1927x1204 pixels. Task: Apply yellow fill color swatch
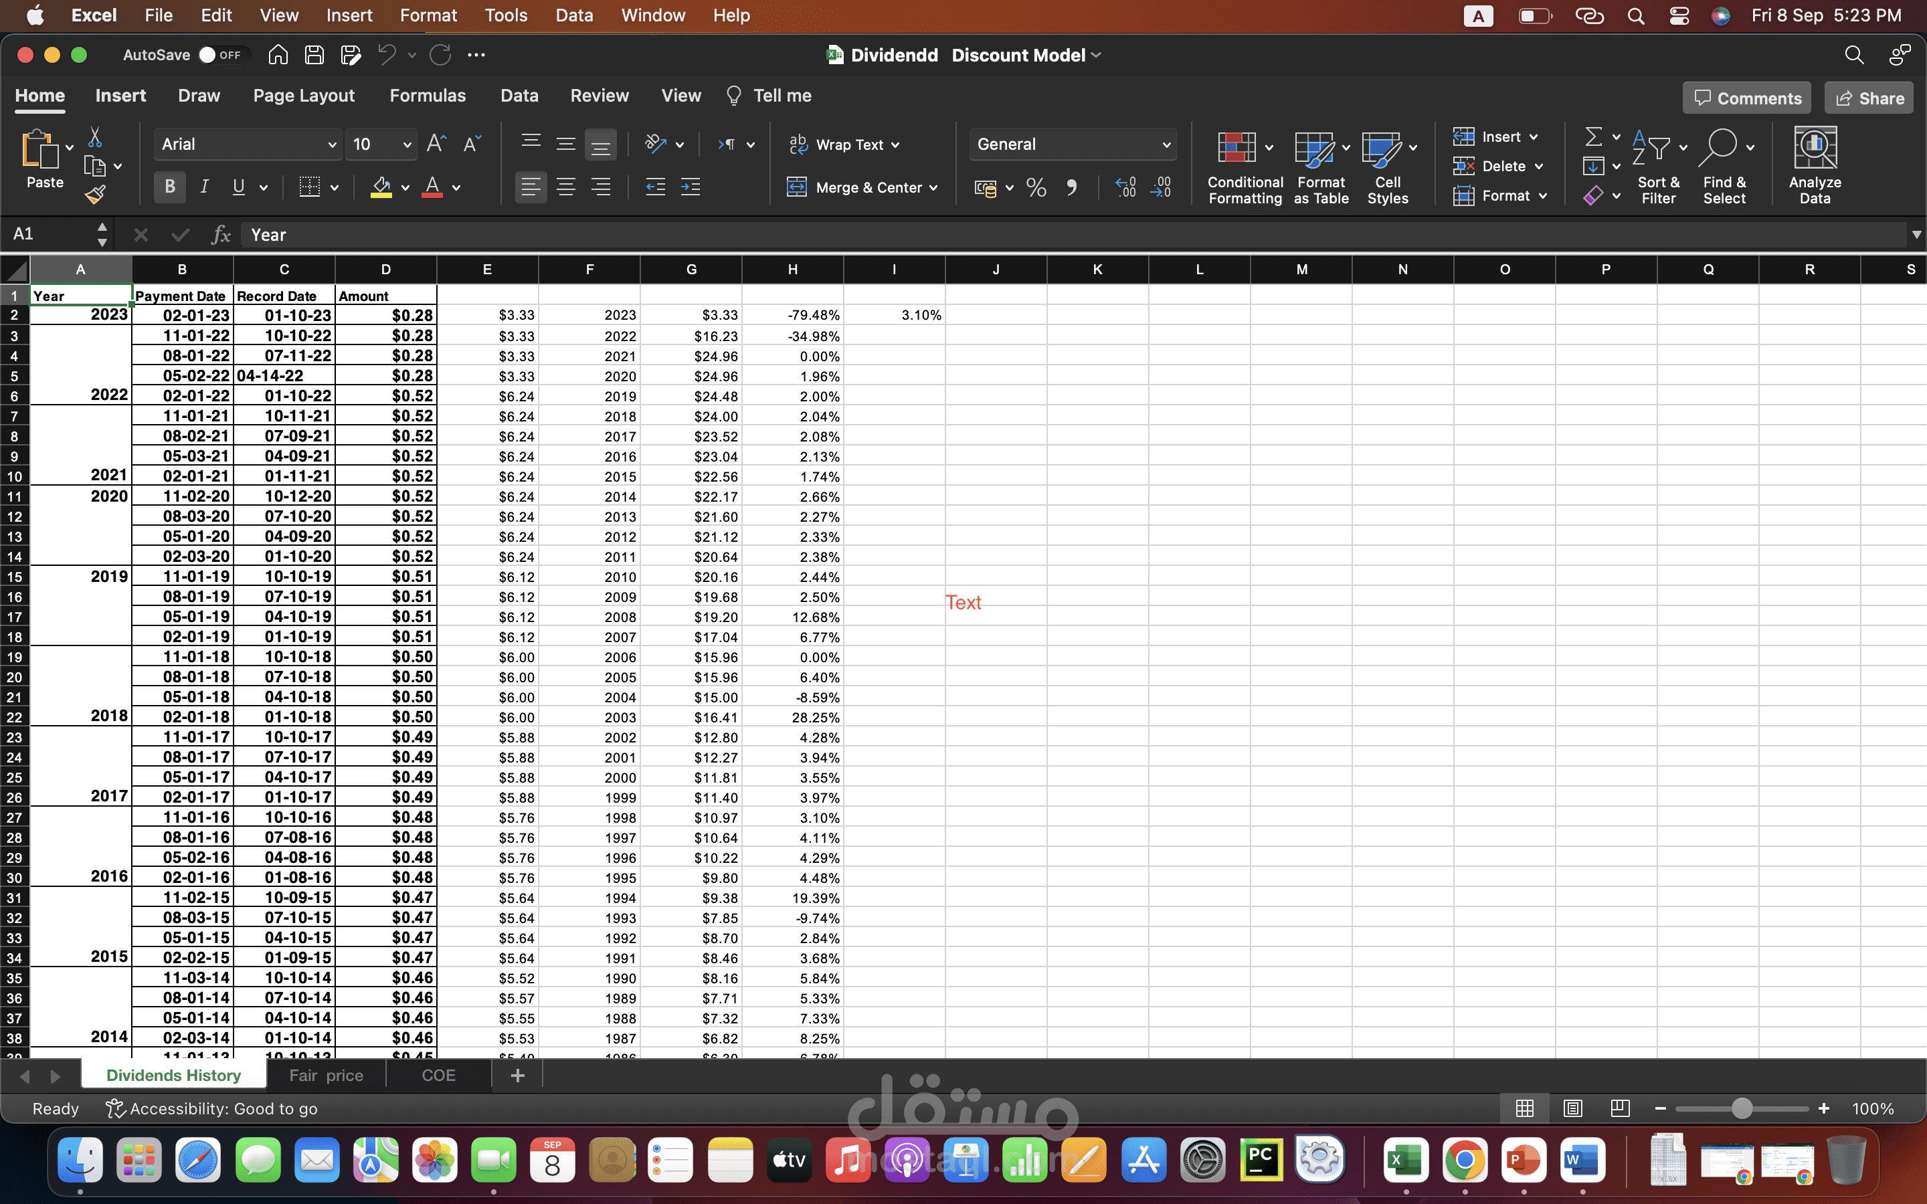(x=381, y=188)
